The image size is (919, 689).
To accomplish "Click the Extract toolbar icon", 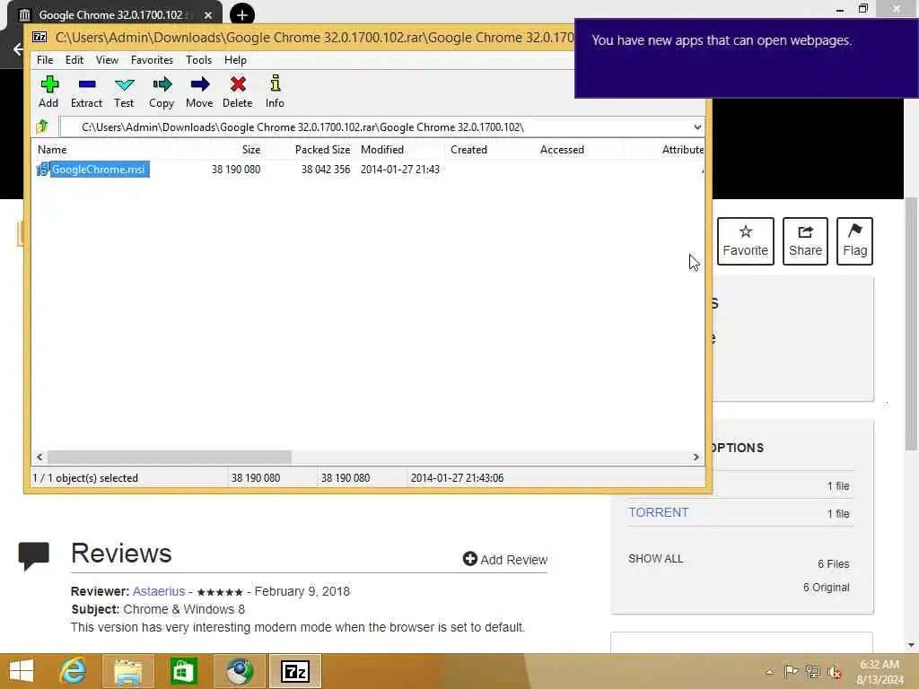I will (x=87, y=92).
